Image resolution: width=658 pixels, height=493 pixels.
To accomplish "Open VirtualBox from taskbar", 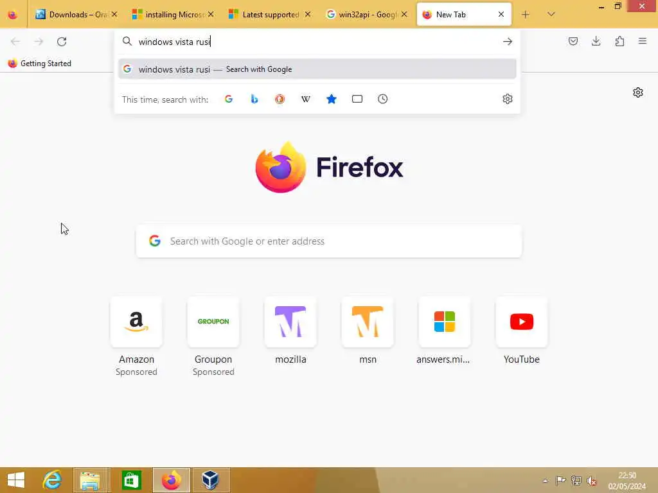I will (210, 480).
